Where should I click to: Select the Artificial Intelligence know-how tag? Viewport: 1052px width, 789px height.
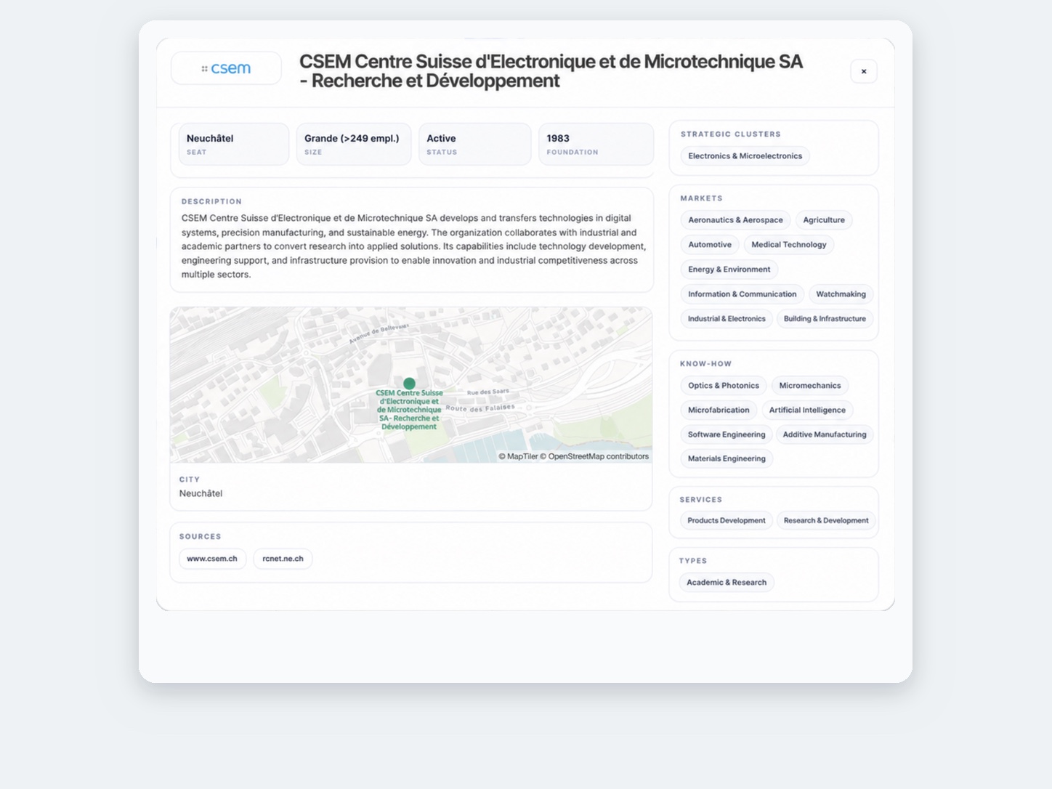tap(807, 410)
